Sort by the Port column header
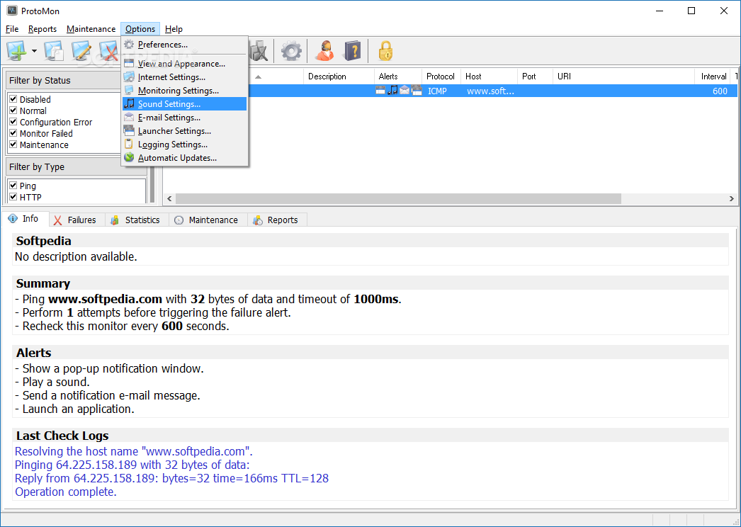Screen dimensions: 741x527 pyautogui.click(x=535, y=76)
